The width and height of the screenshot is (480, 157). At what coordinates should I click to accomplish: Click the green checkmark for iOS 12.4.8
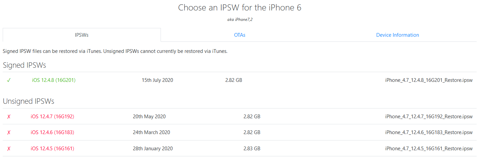(9, 80)
